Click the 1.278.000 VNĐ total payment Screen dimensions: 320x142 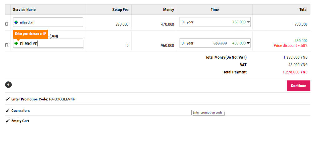click(295, 72)
